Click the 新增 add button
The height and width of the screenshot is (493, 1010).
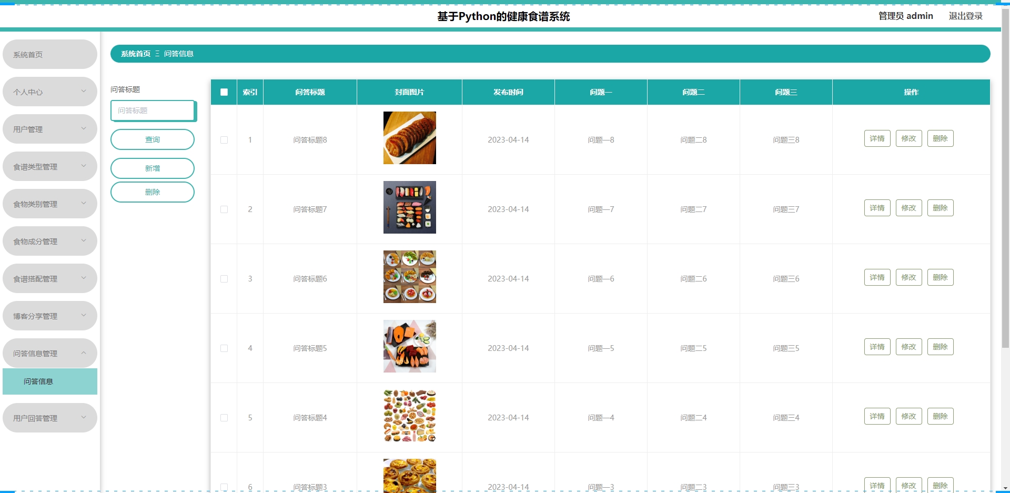[153, 168]
